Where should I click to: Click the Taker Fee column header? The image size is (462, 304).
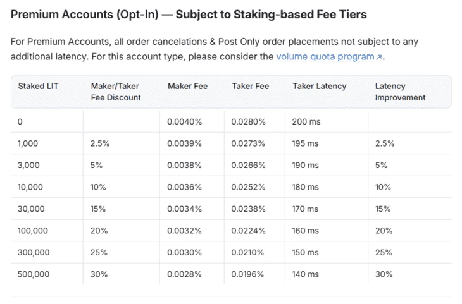pos(251,86)
